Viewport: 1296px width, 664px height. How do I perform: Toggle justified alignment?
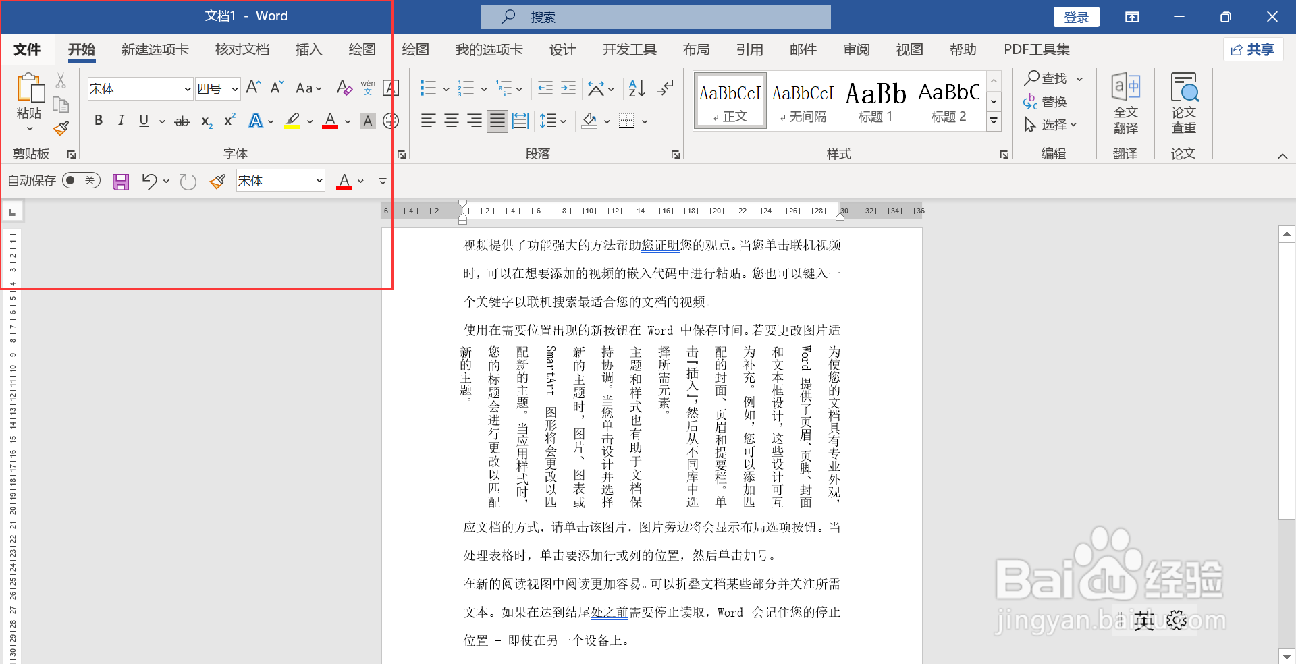497,121
